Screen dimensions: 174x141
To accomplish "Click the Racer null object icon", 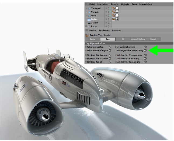I will [x=89, y=26].
